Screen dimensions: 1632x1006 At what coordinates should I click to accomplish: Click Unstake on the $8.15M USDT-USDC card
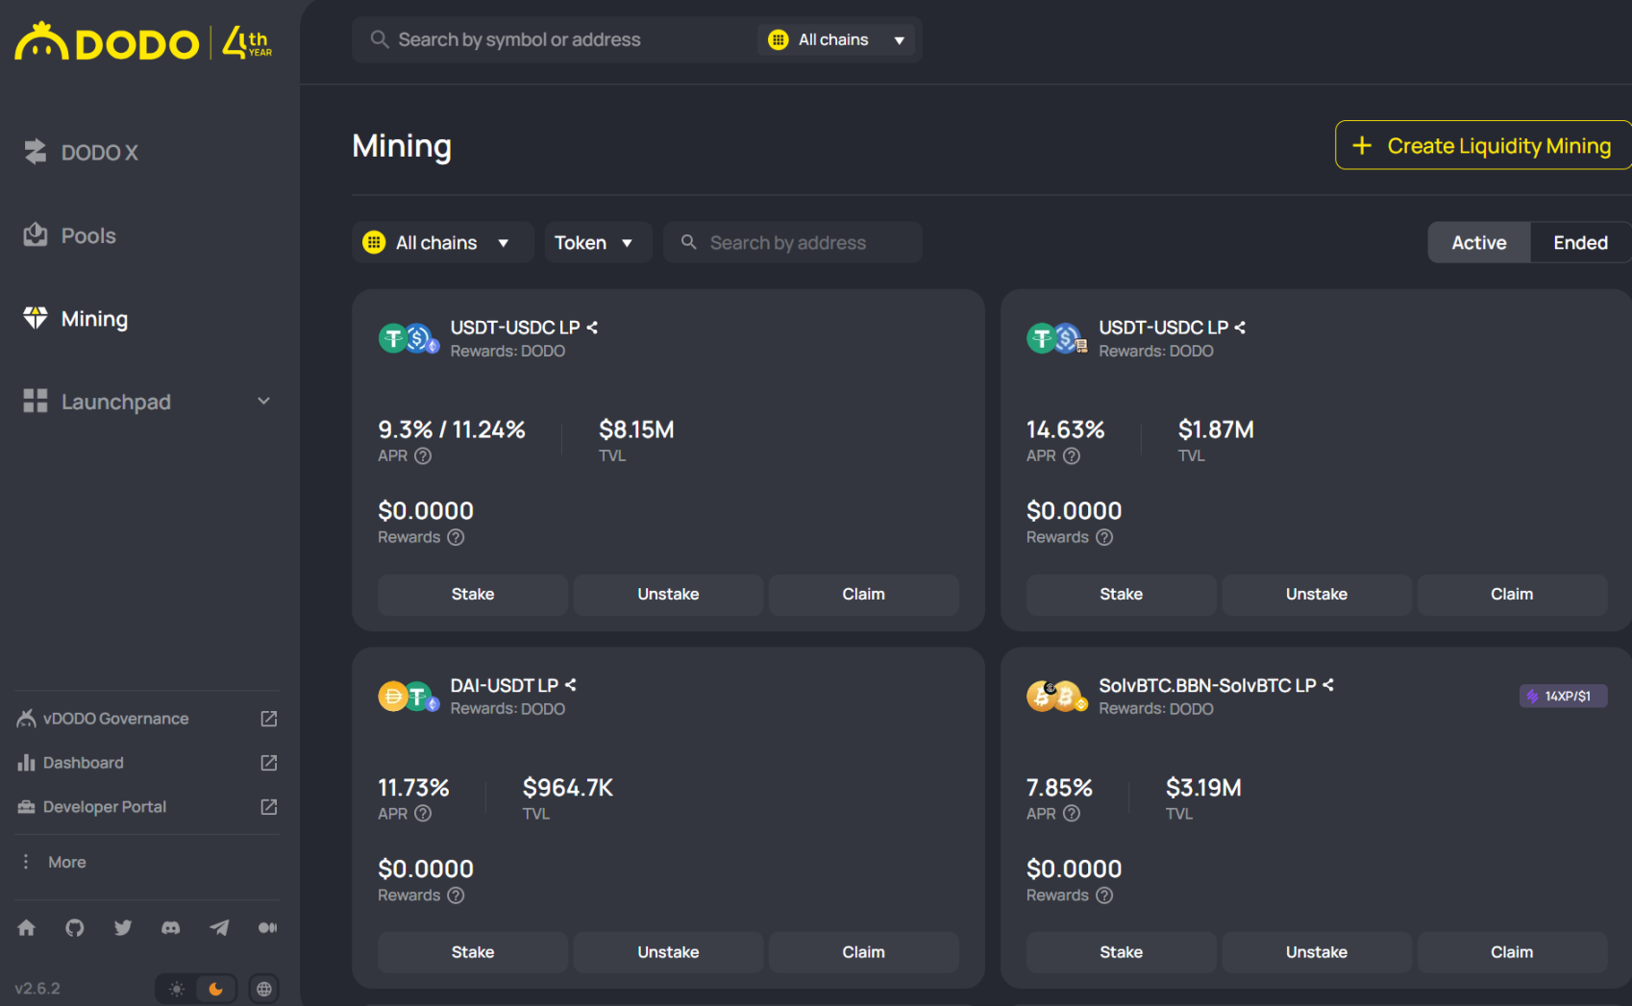(x=668, y=595)
